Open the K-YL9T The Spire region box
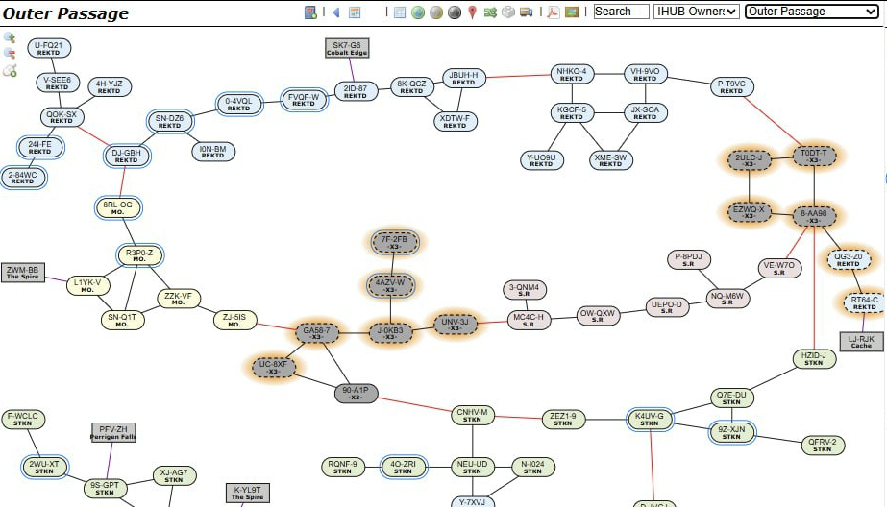 point(248,493)
